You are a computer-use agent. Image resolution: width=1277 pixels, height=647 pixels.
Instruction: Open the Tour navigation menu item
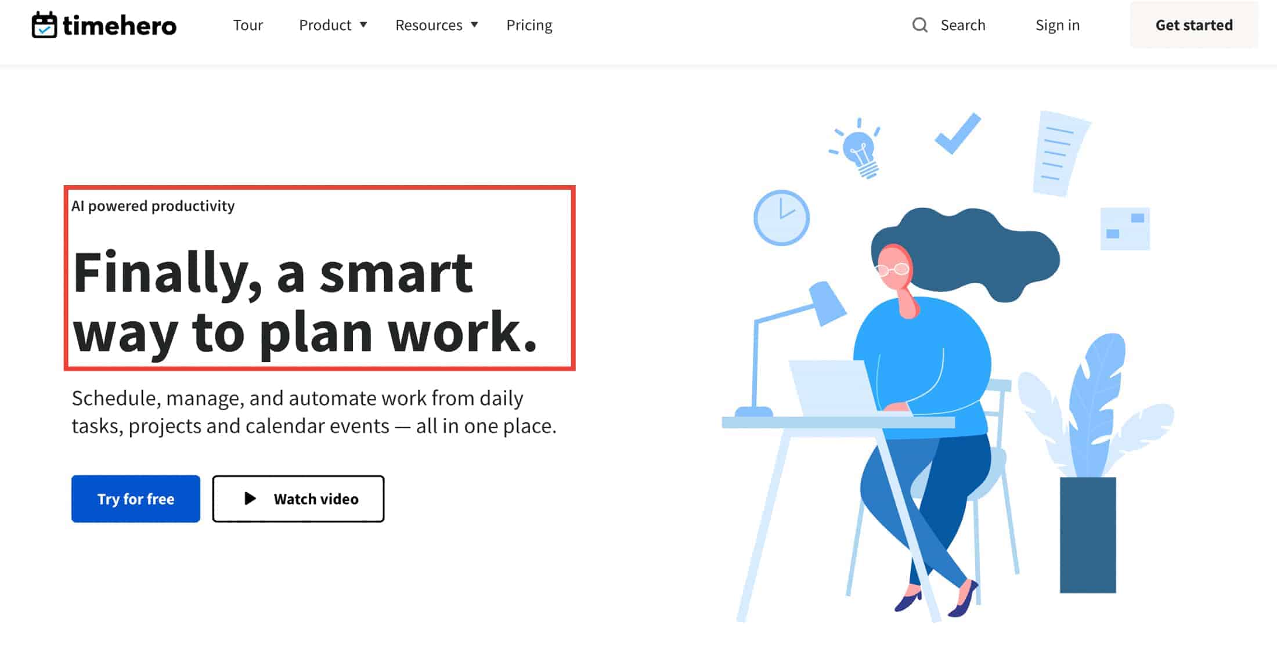pos(248,24)
